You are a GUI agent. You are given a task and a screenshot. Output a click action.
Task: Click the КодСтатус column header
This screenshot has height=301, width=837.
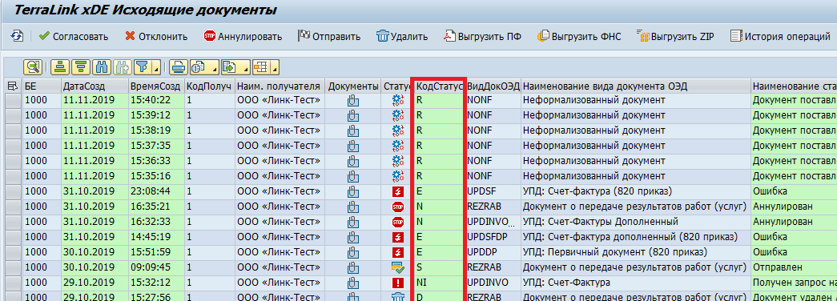tap(439, 86)
